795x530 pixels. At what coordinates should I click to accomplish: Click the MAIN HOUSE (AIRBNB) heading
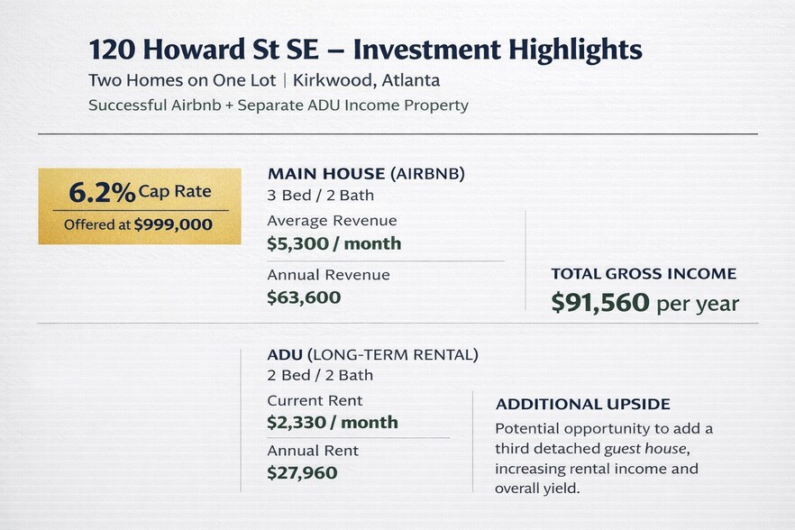[366, 174]
